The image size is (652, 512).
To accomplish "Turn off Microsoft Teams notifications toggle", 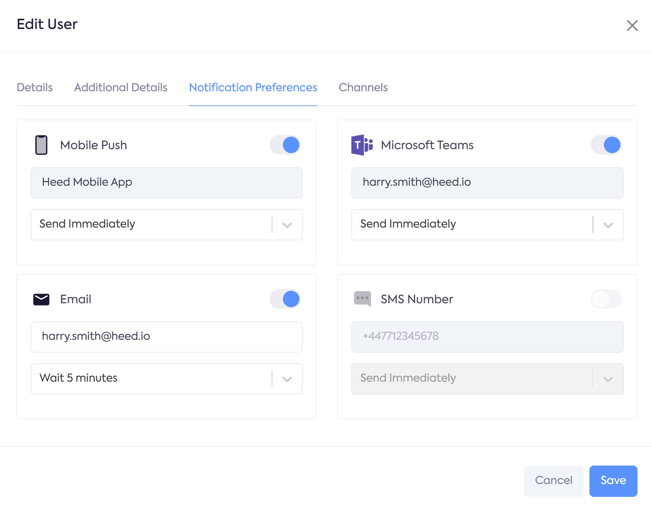I will (606, 145).
